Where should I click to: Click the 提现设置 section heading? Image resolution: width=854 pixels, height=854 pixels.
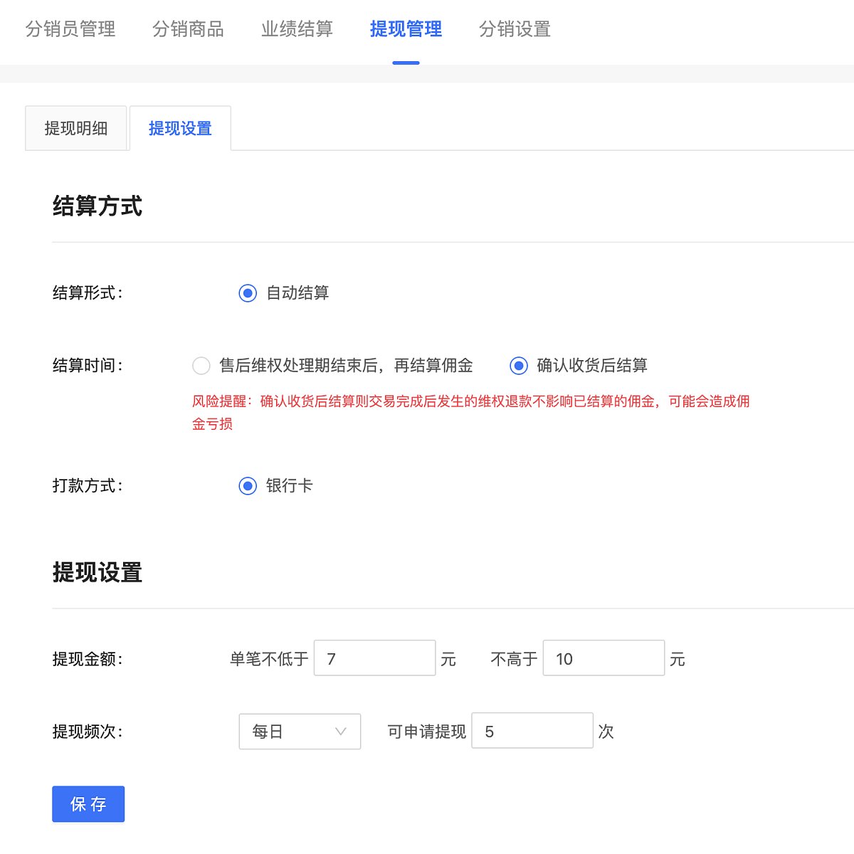click(97, 572)
